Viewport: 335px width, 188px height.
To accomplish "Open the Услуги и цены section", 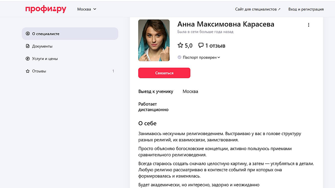I will point(45,59).
